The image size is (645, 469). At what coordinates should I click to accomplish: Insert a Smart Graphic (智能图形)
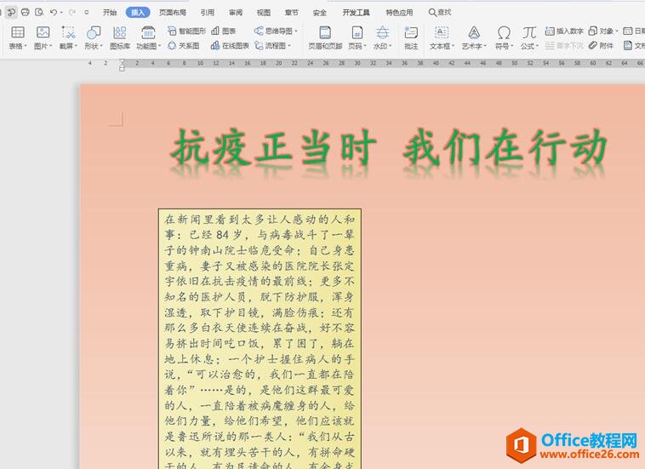click(x=186, y=31)
